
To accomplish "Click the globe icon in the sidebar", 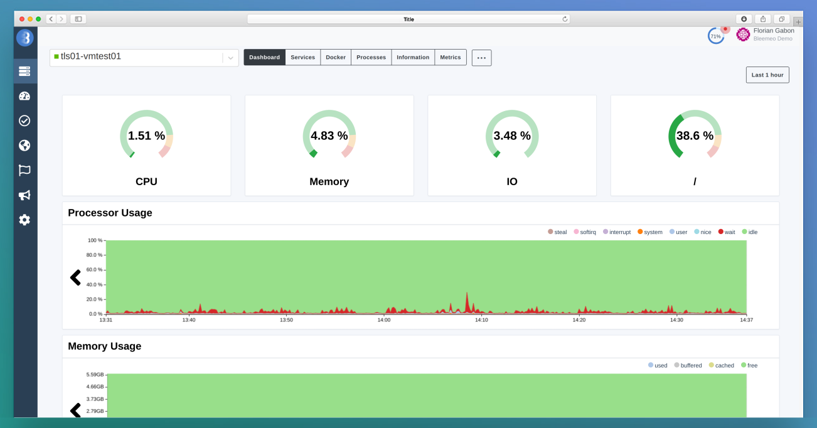I will pyautogui.click(x=24, y=145).
